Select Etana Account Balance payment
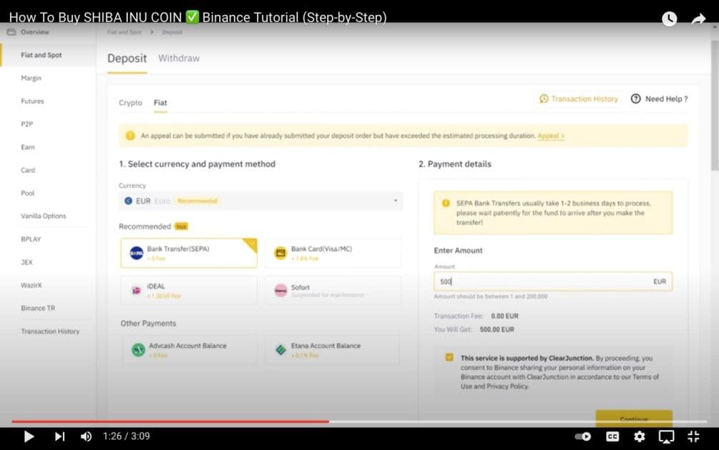719x450 pixels. 333,349
